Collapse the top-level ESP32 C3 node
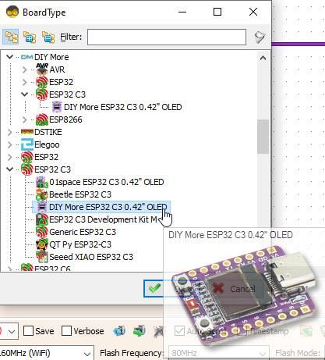The image size is (325, 360). (x=9, y=169)
